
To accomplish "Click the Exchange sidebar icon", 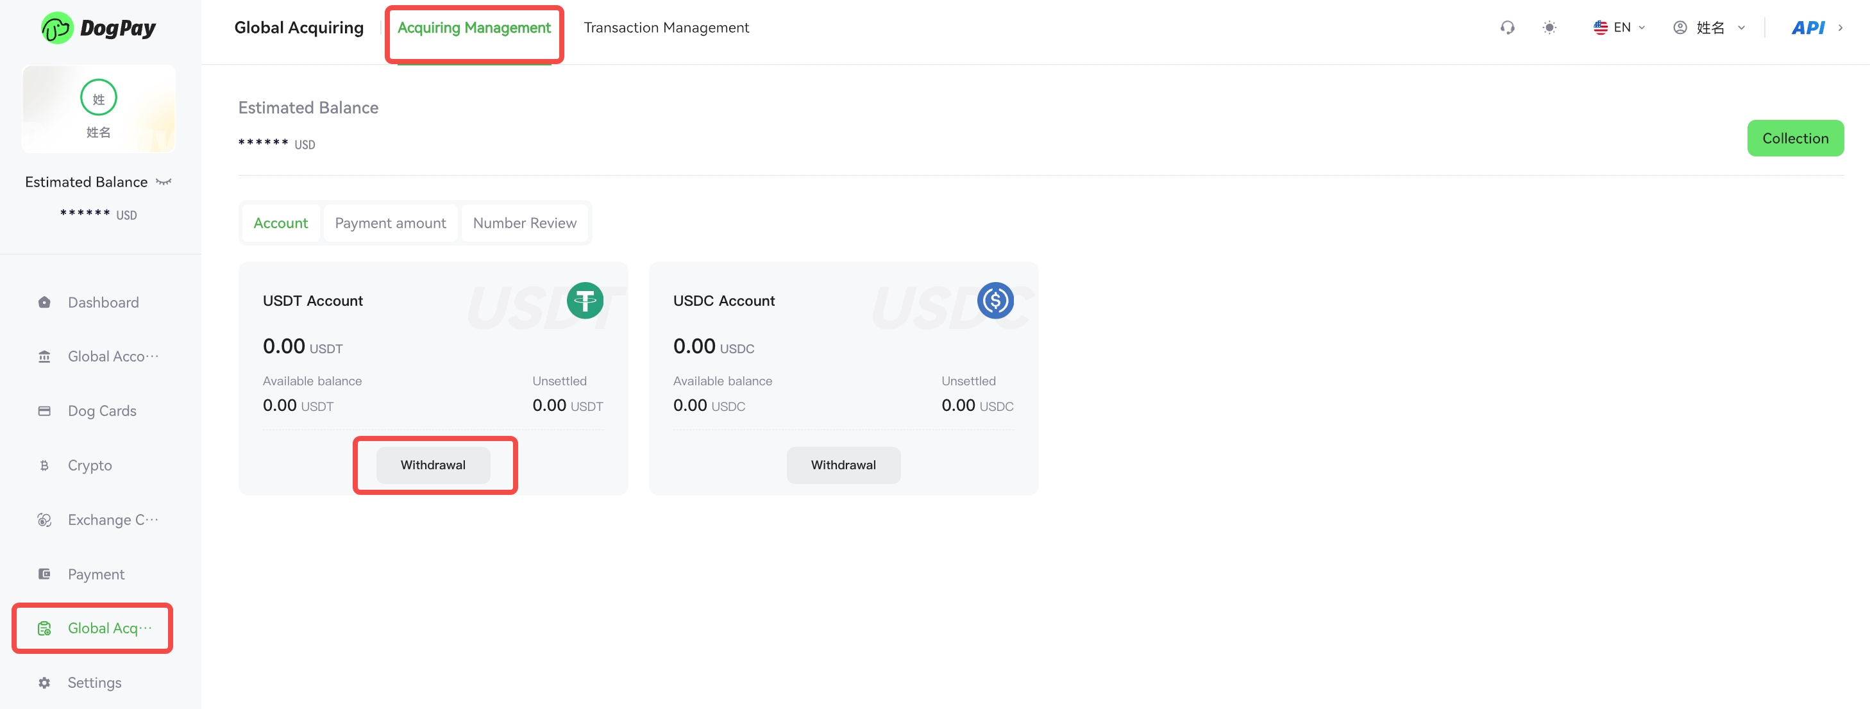I will point(44,521).
